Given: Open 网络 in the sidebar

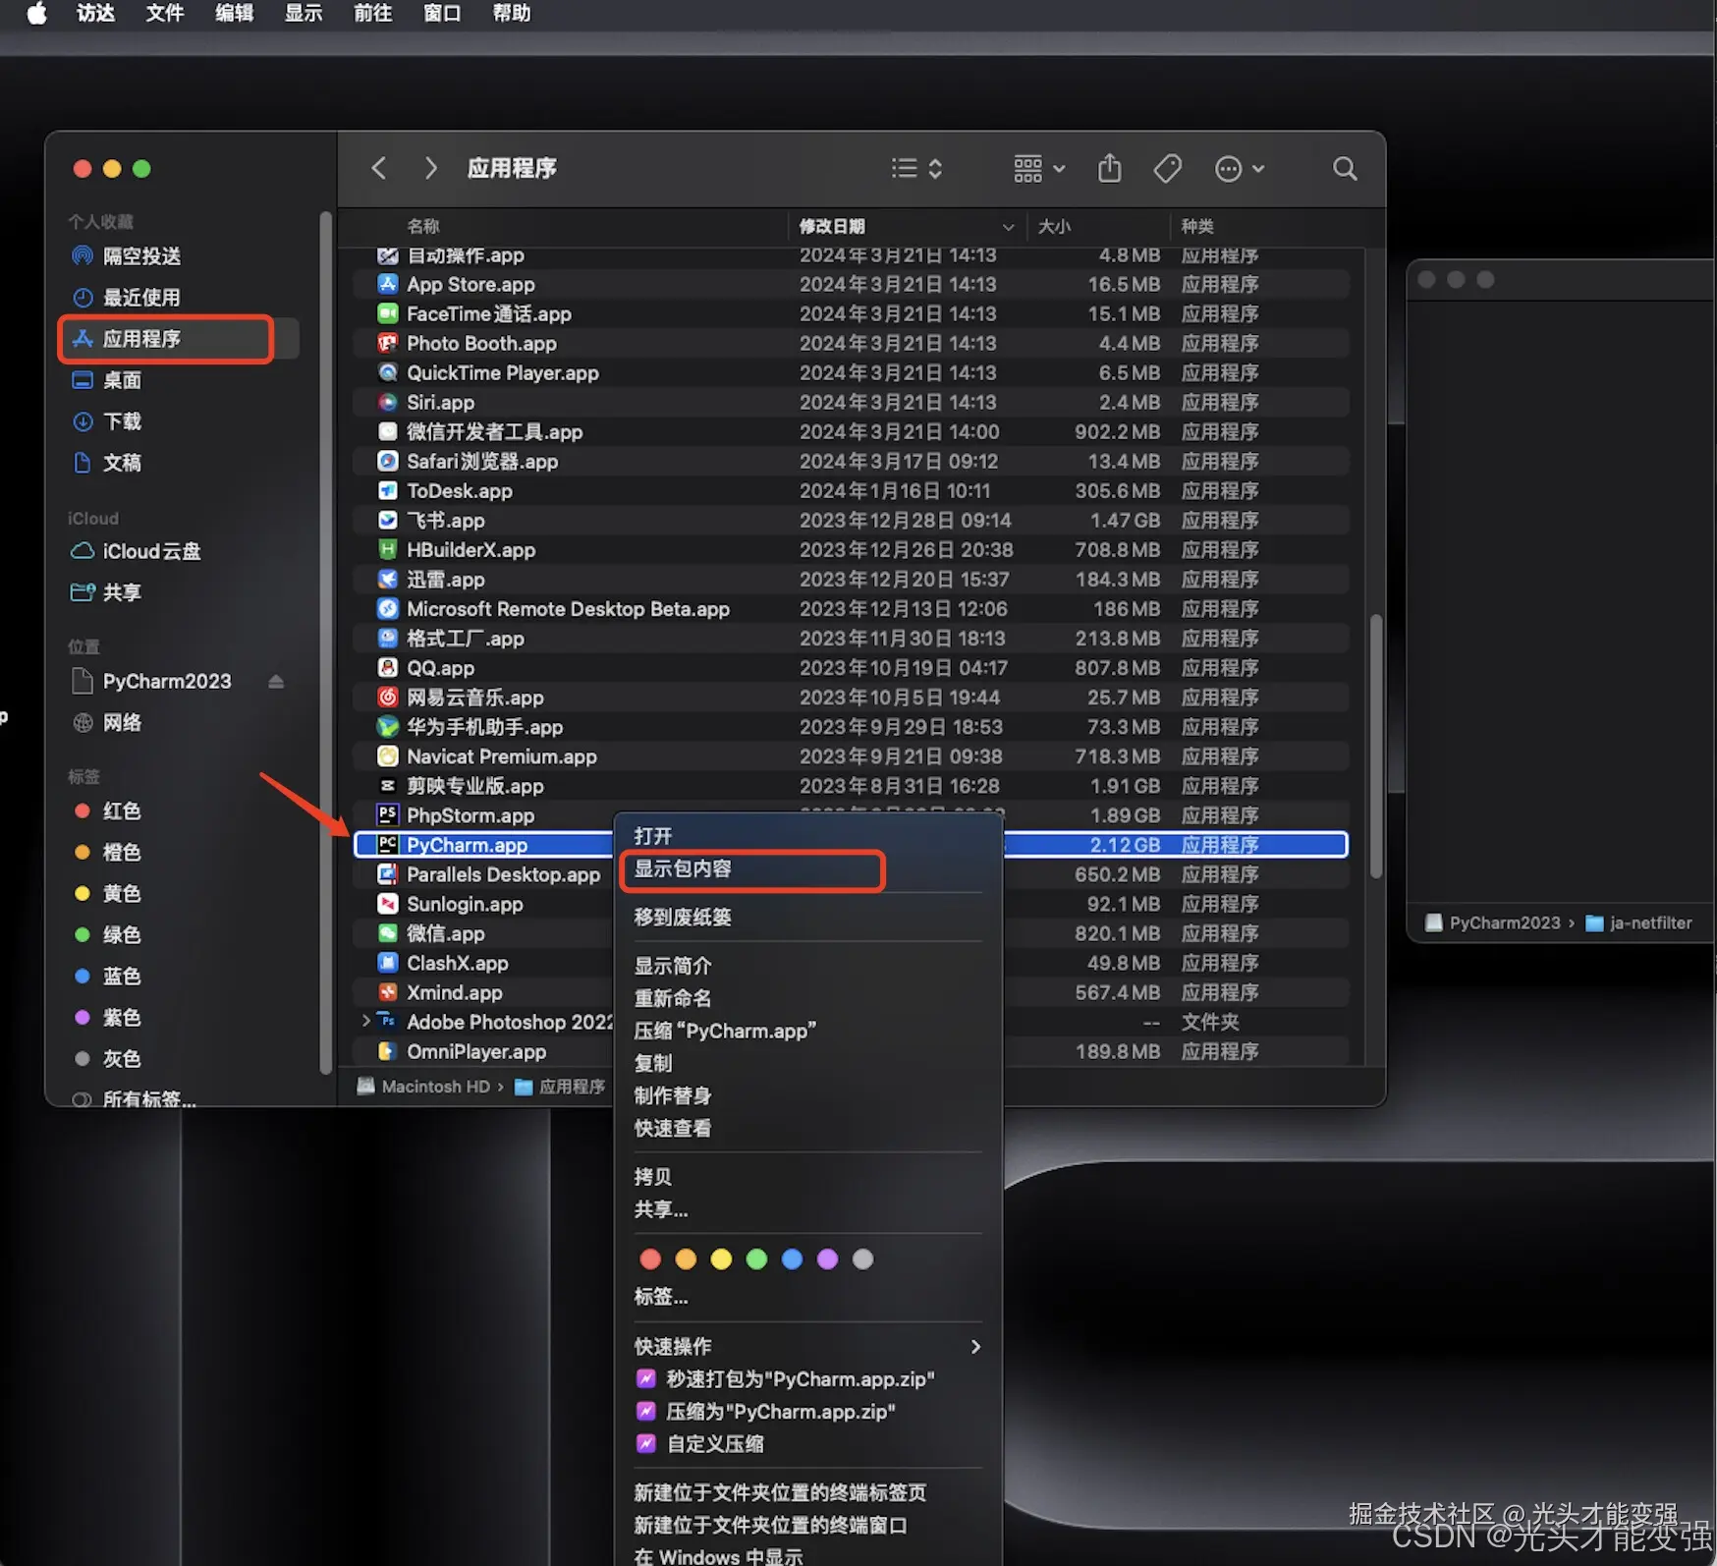Looking at the screenshot, I should pos(122,722).
